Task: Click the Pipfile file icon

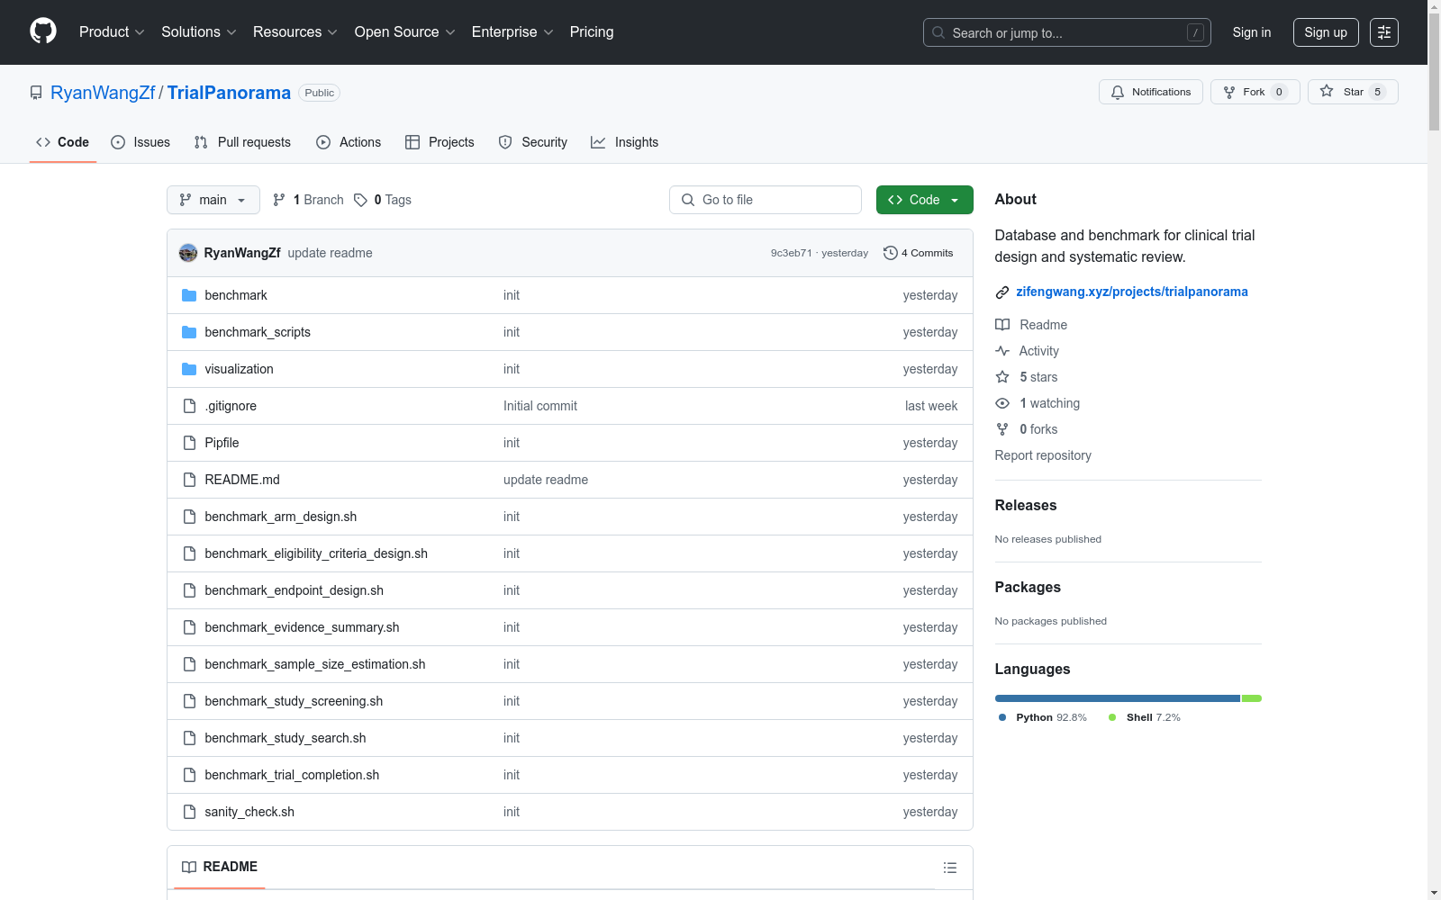Action: [x=189, y=443]
